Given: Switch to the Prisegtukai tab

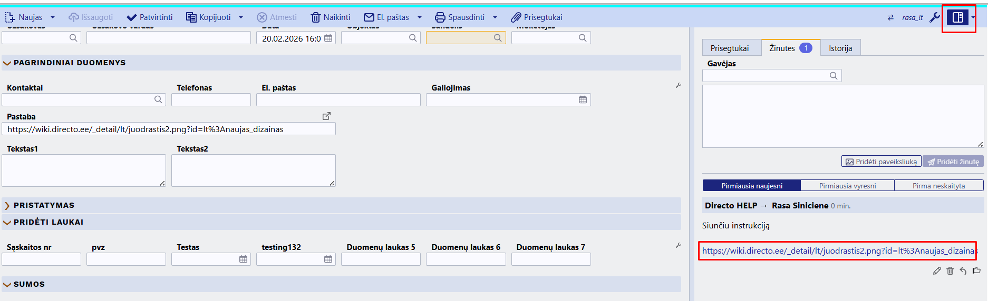Looking at the screenshot, I should click(x=729, y=48).
